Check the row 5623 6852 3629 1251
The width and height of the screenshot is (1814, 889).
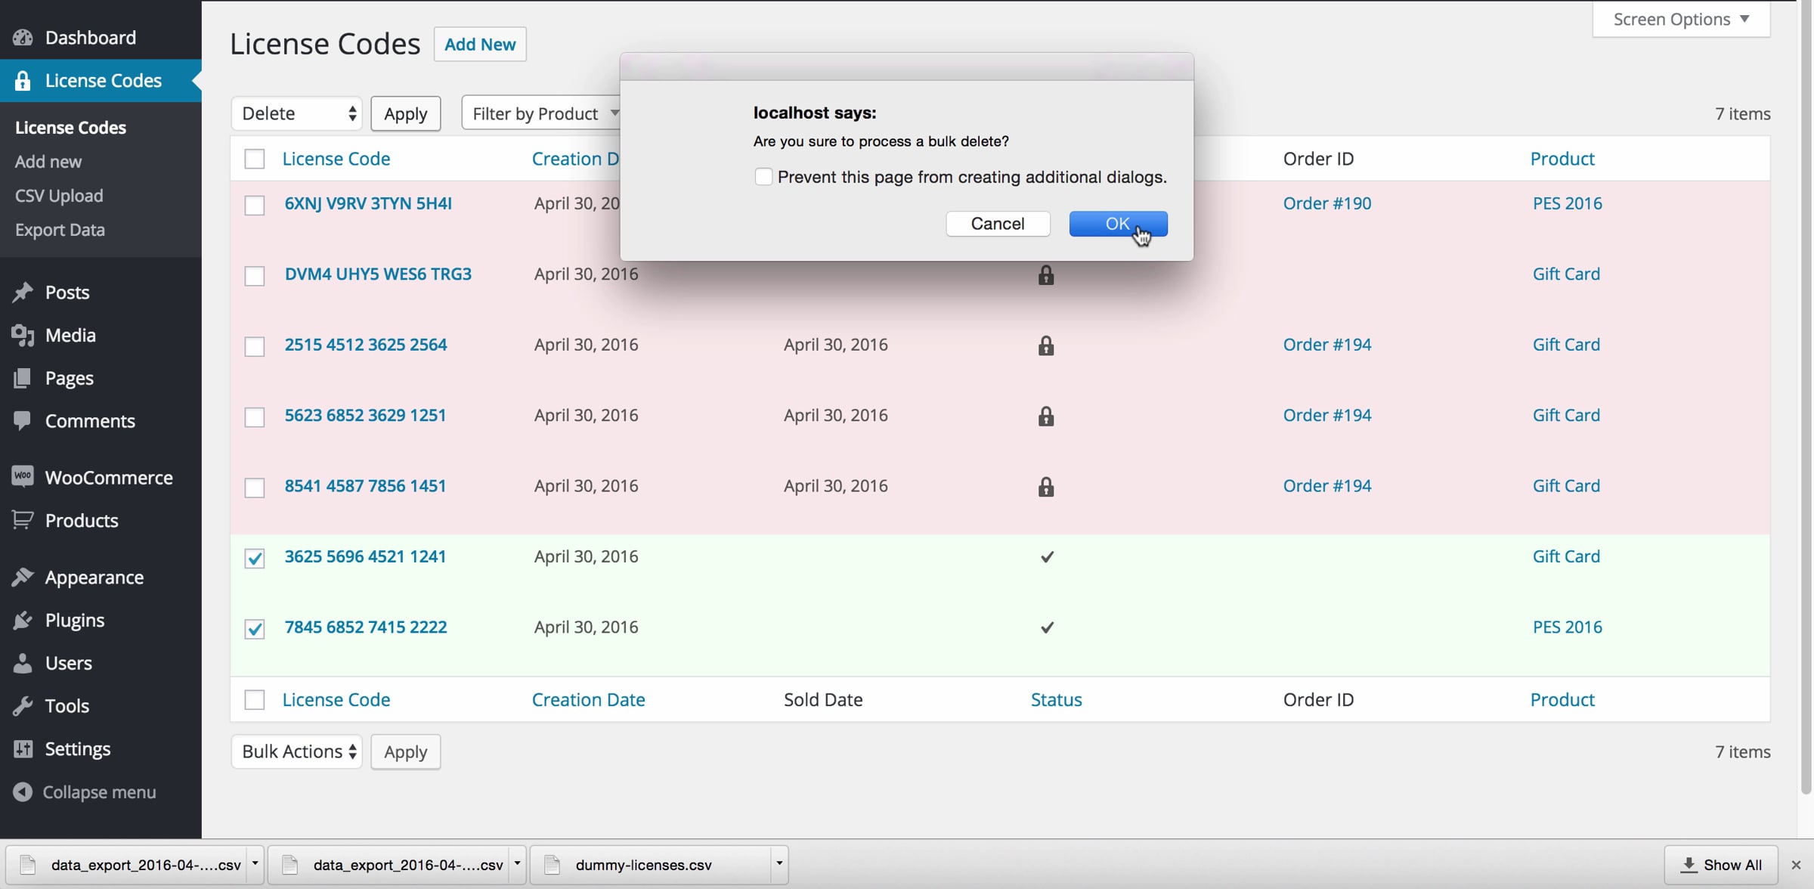click(x=255, y=417)
